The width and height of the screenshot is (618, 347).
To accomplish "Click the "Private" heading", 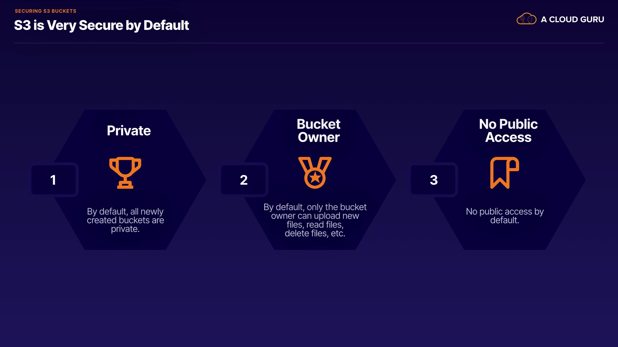I will (129, 130).
